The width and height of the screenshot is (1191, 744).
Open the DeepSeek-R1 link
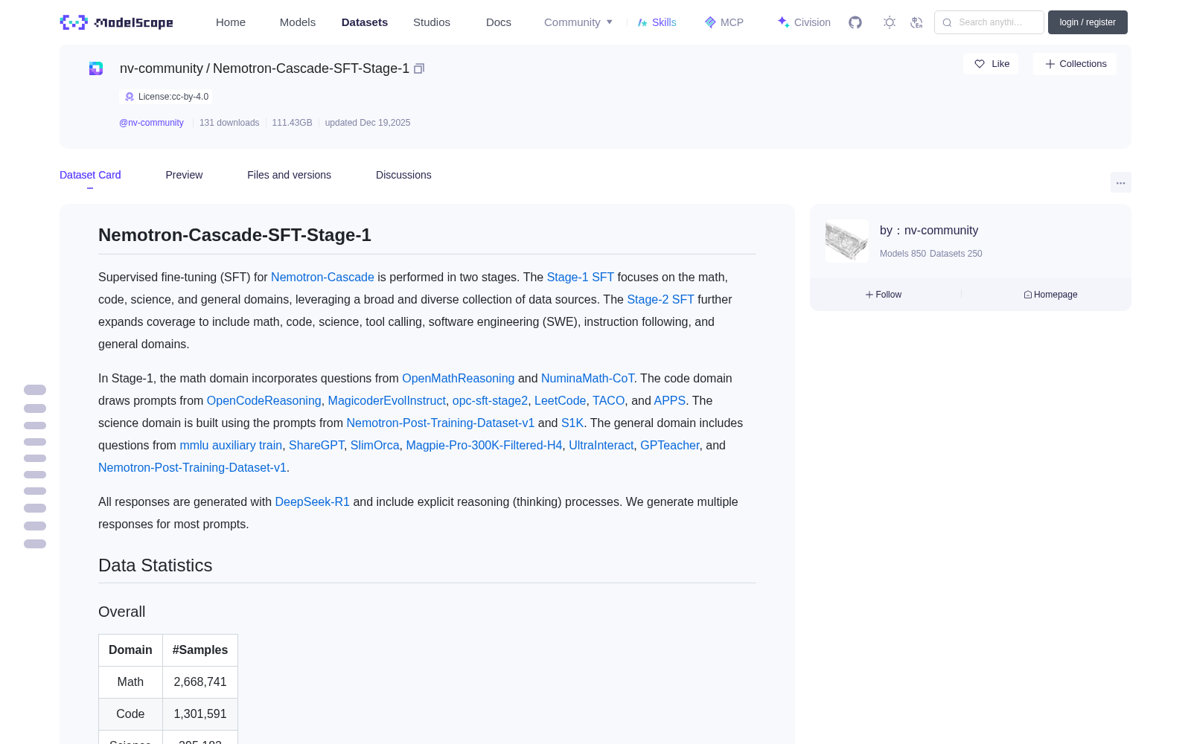tap(312, 501)
